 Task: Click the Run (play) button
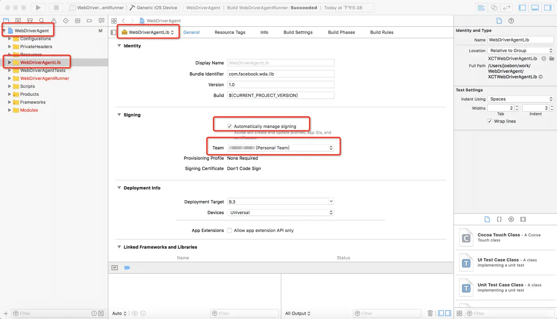(38, 8)
